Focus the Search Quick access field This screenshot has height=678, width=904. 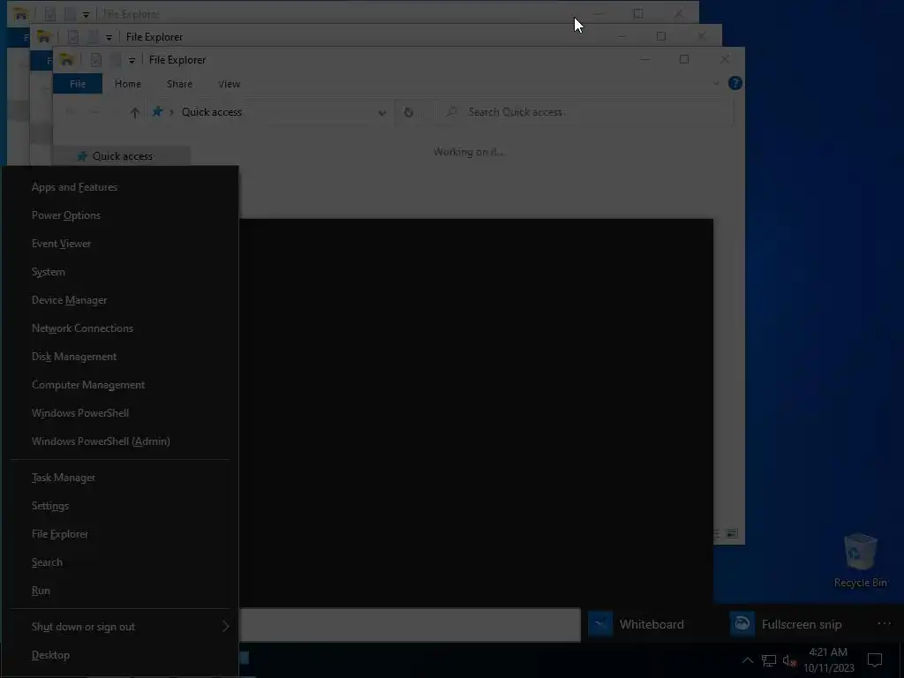(584, 112)
